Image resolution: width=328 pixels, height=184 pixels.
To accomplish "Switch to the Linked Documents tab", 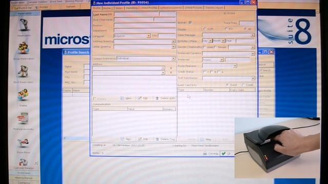I will (x=171, y=8).
